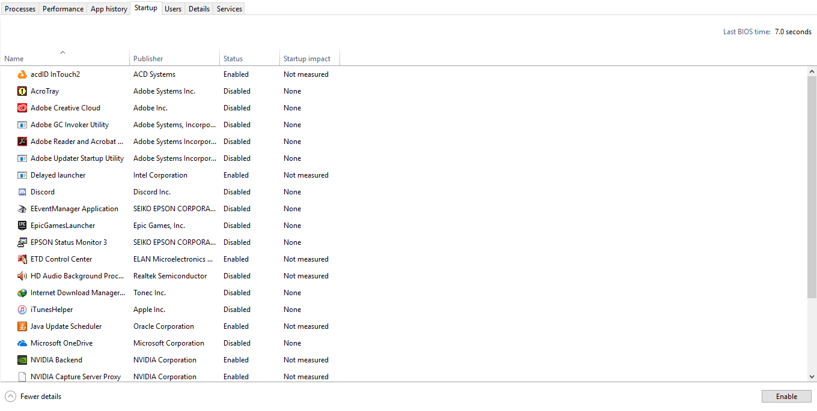The height and width of the screenshot is (411, 817).
Task: Click the vertical scrollbar thumb
Action: click(x=812, y=187)
